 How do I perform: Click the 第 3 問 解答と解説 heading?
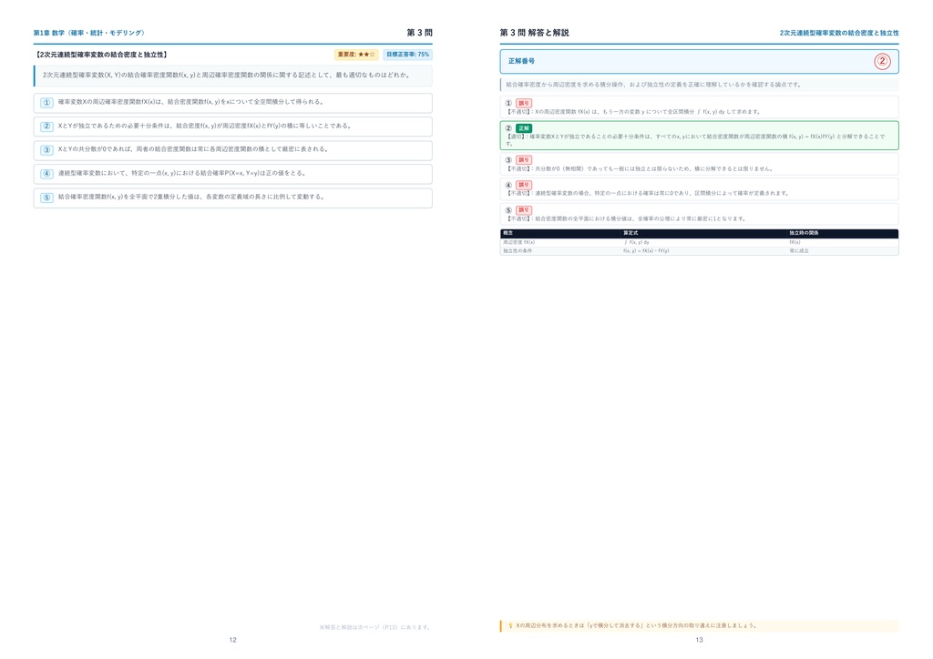(534, 33)
